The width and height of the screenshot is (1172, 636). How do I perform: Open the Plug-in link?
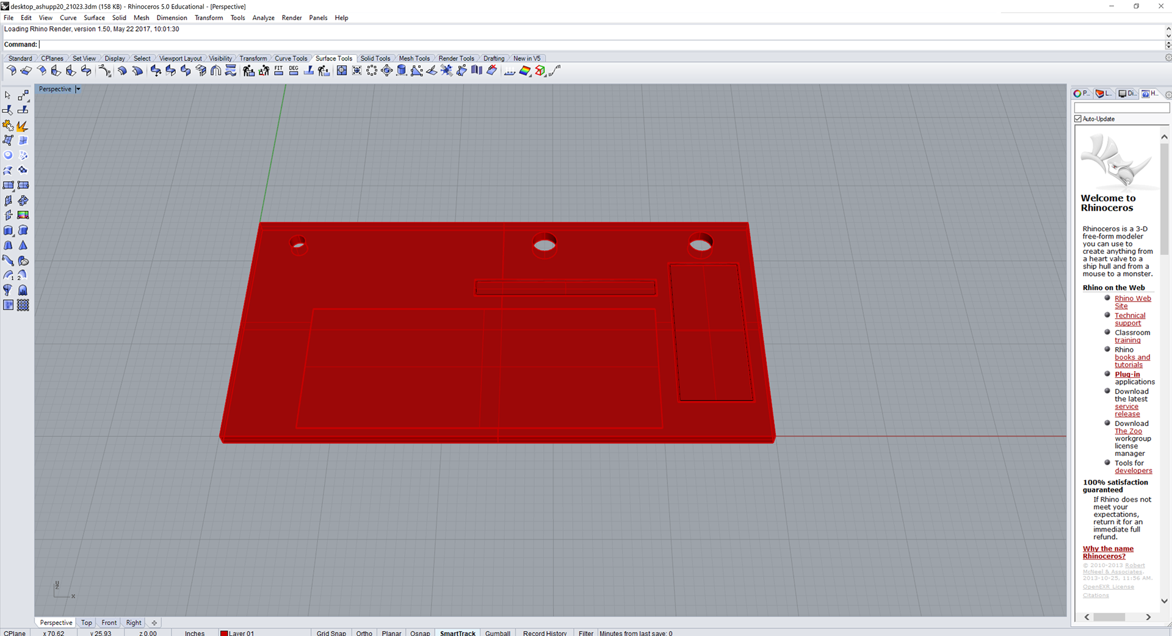click(1127, 374)
